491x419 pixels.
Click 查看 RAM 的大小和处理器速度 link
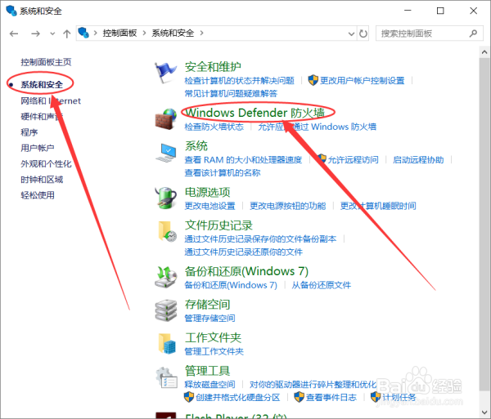(243, 159)
